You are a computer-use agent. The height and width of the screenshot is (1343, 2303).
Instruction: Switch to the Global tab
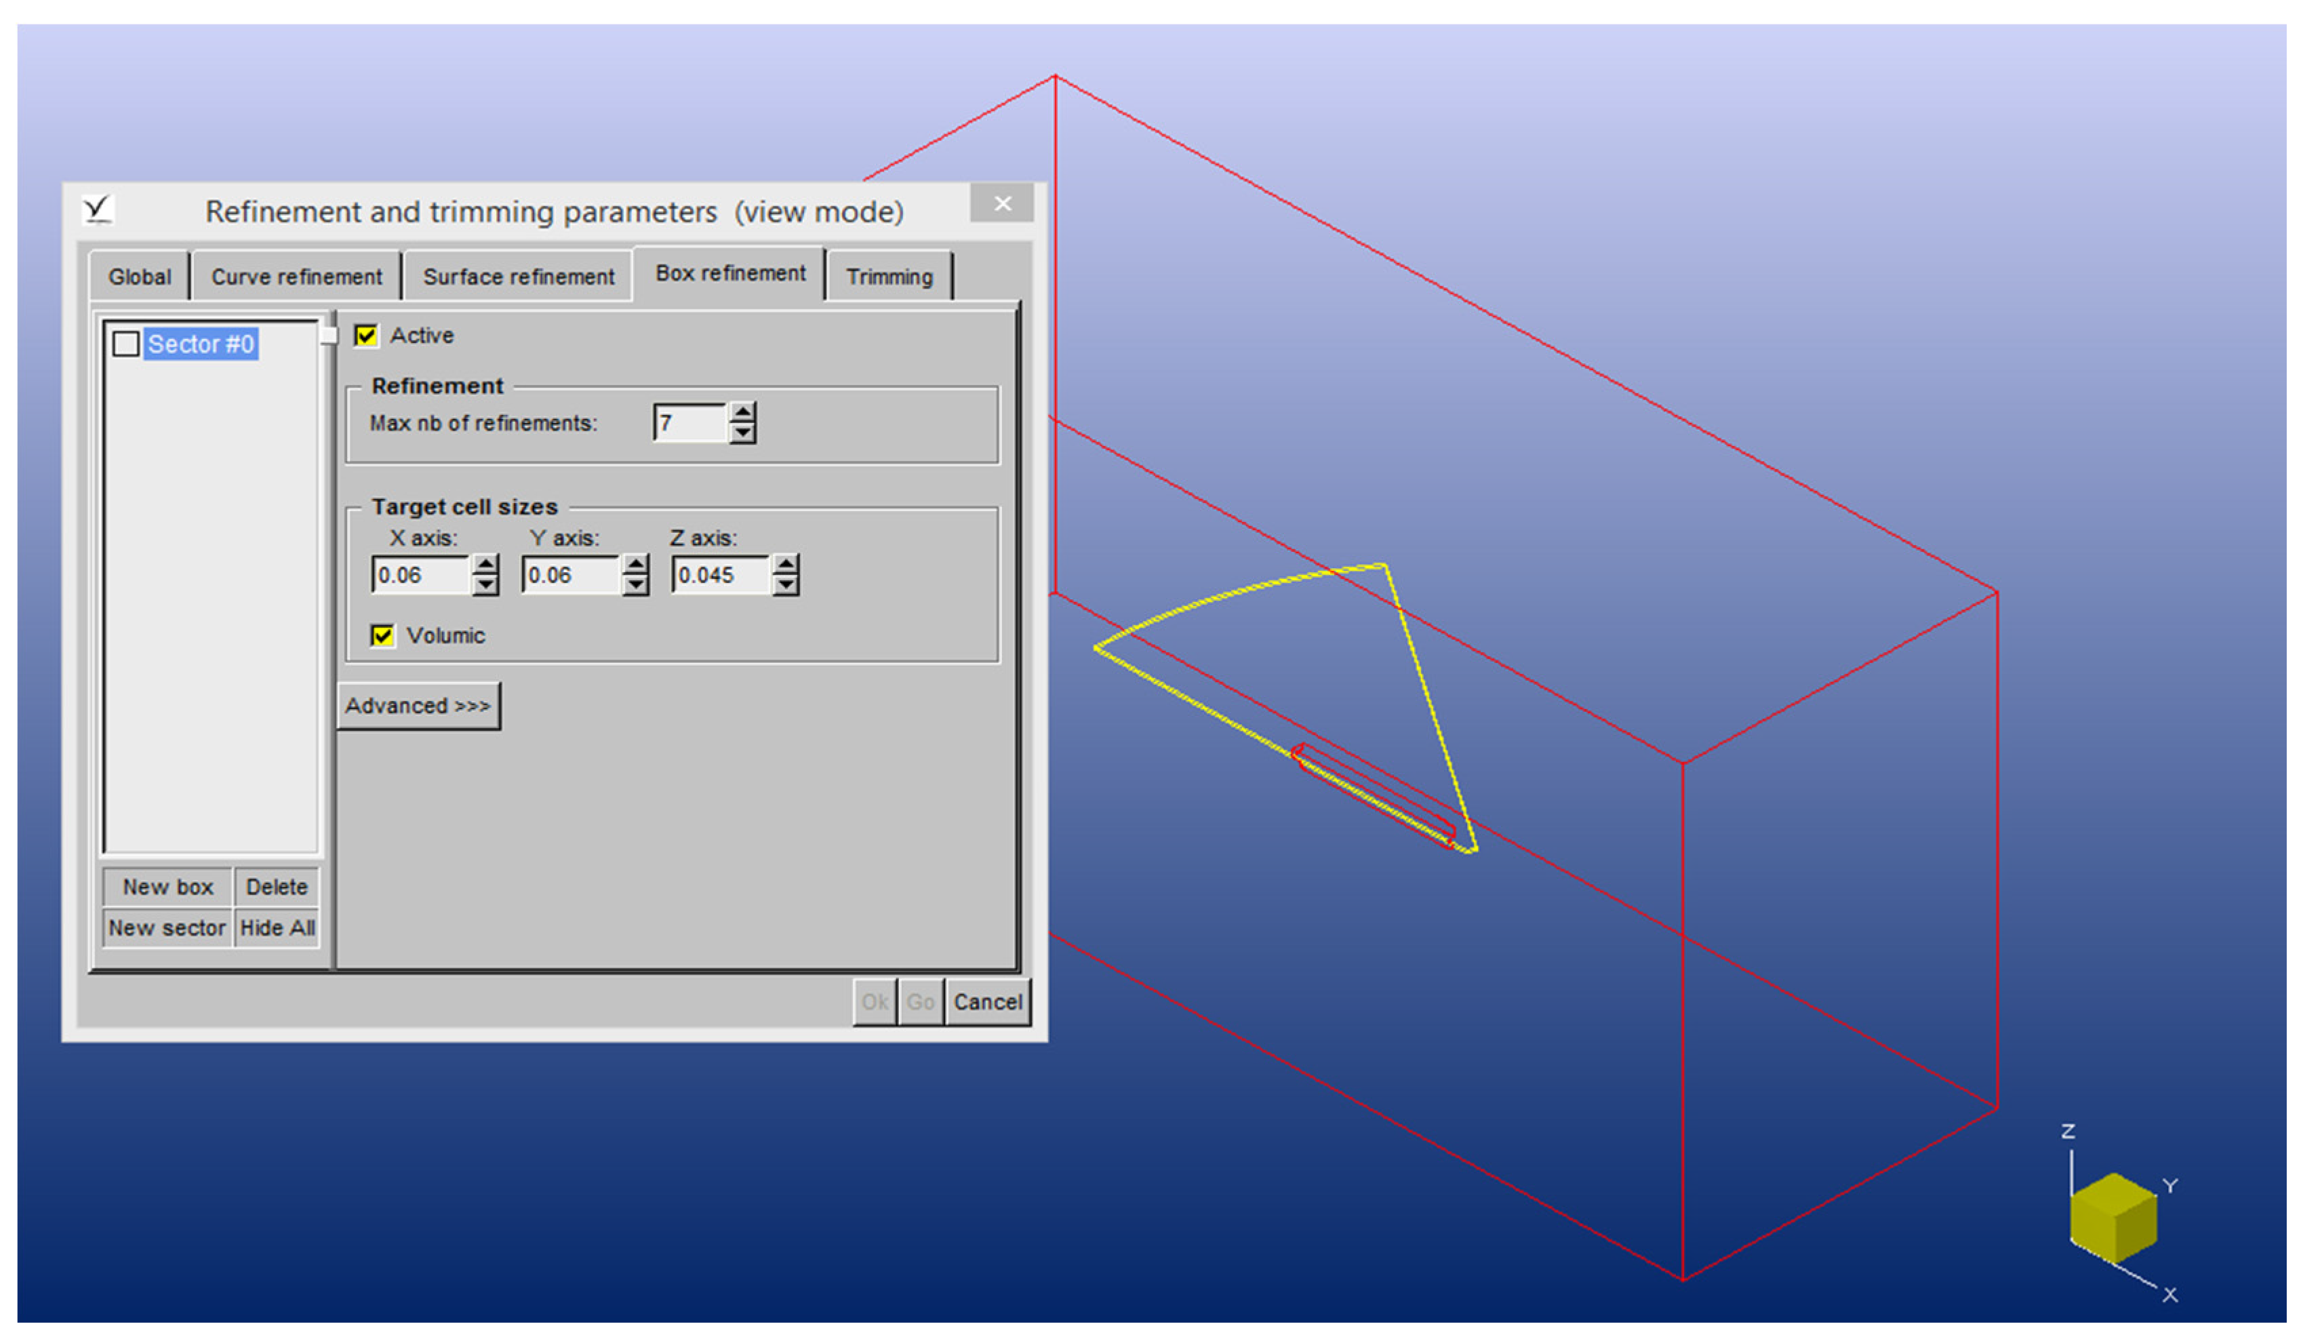tap(139, 277)
